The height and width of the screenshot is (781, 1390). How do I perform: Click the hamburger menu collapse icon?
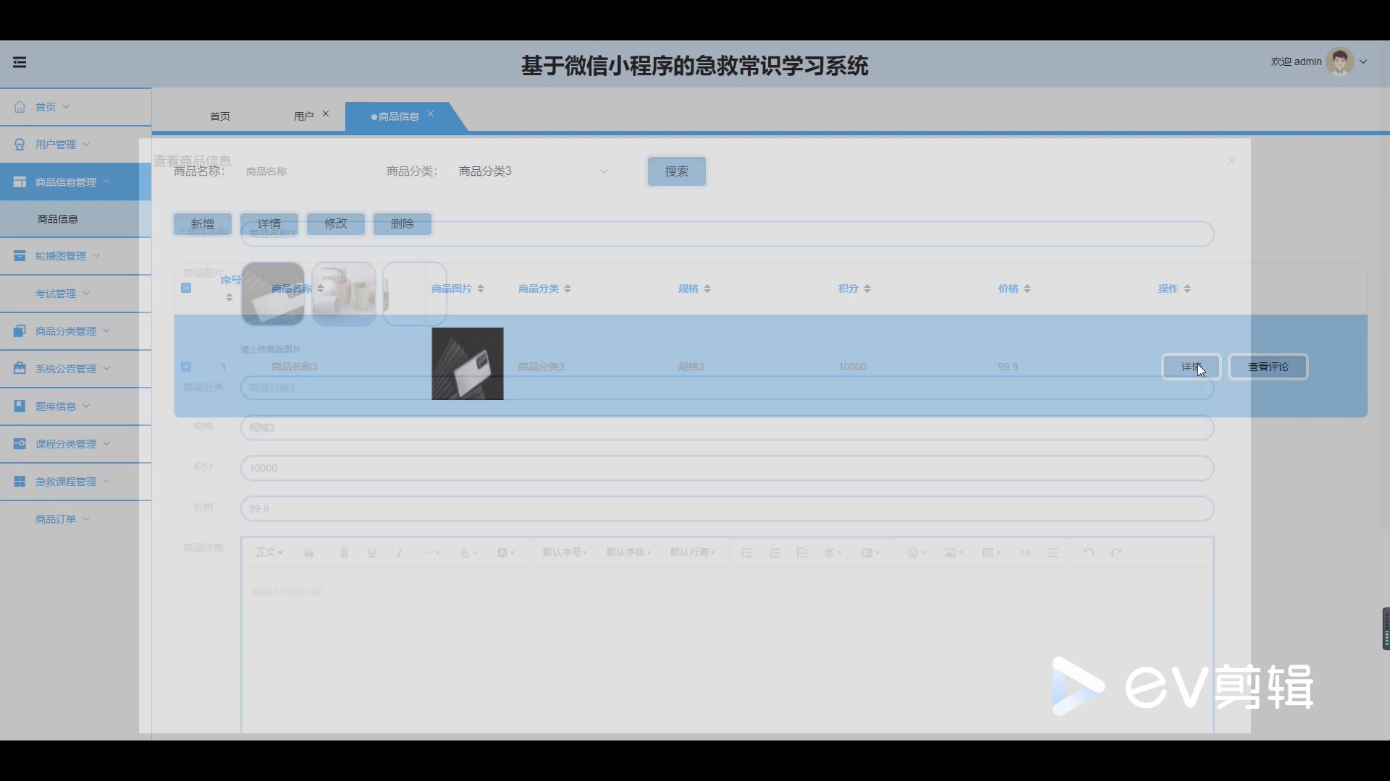point(20,62)
